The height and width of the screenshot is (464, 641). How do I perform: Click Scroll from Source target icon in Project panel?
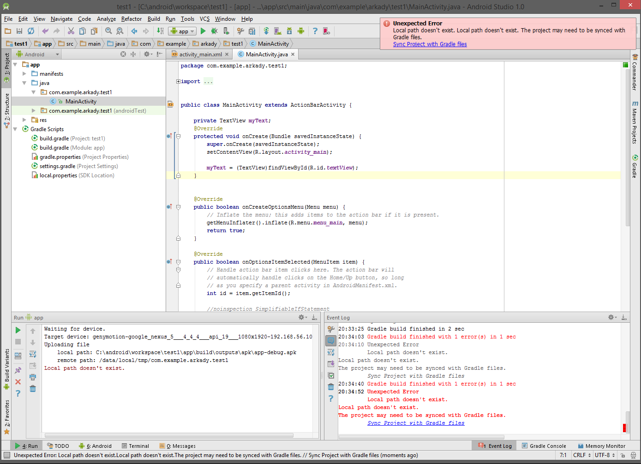[x=123, y=54]
